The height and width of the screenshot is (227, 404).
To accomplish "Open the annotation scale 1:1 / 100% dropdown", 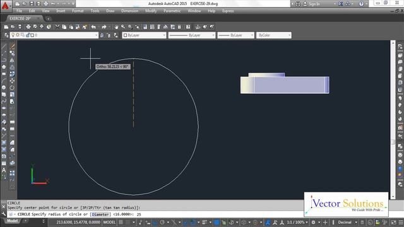I will [x=297, y=222].
